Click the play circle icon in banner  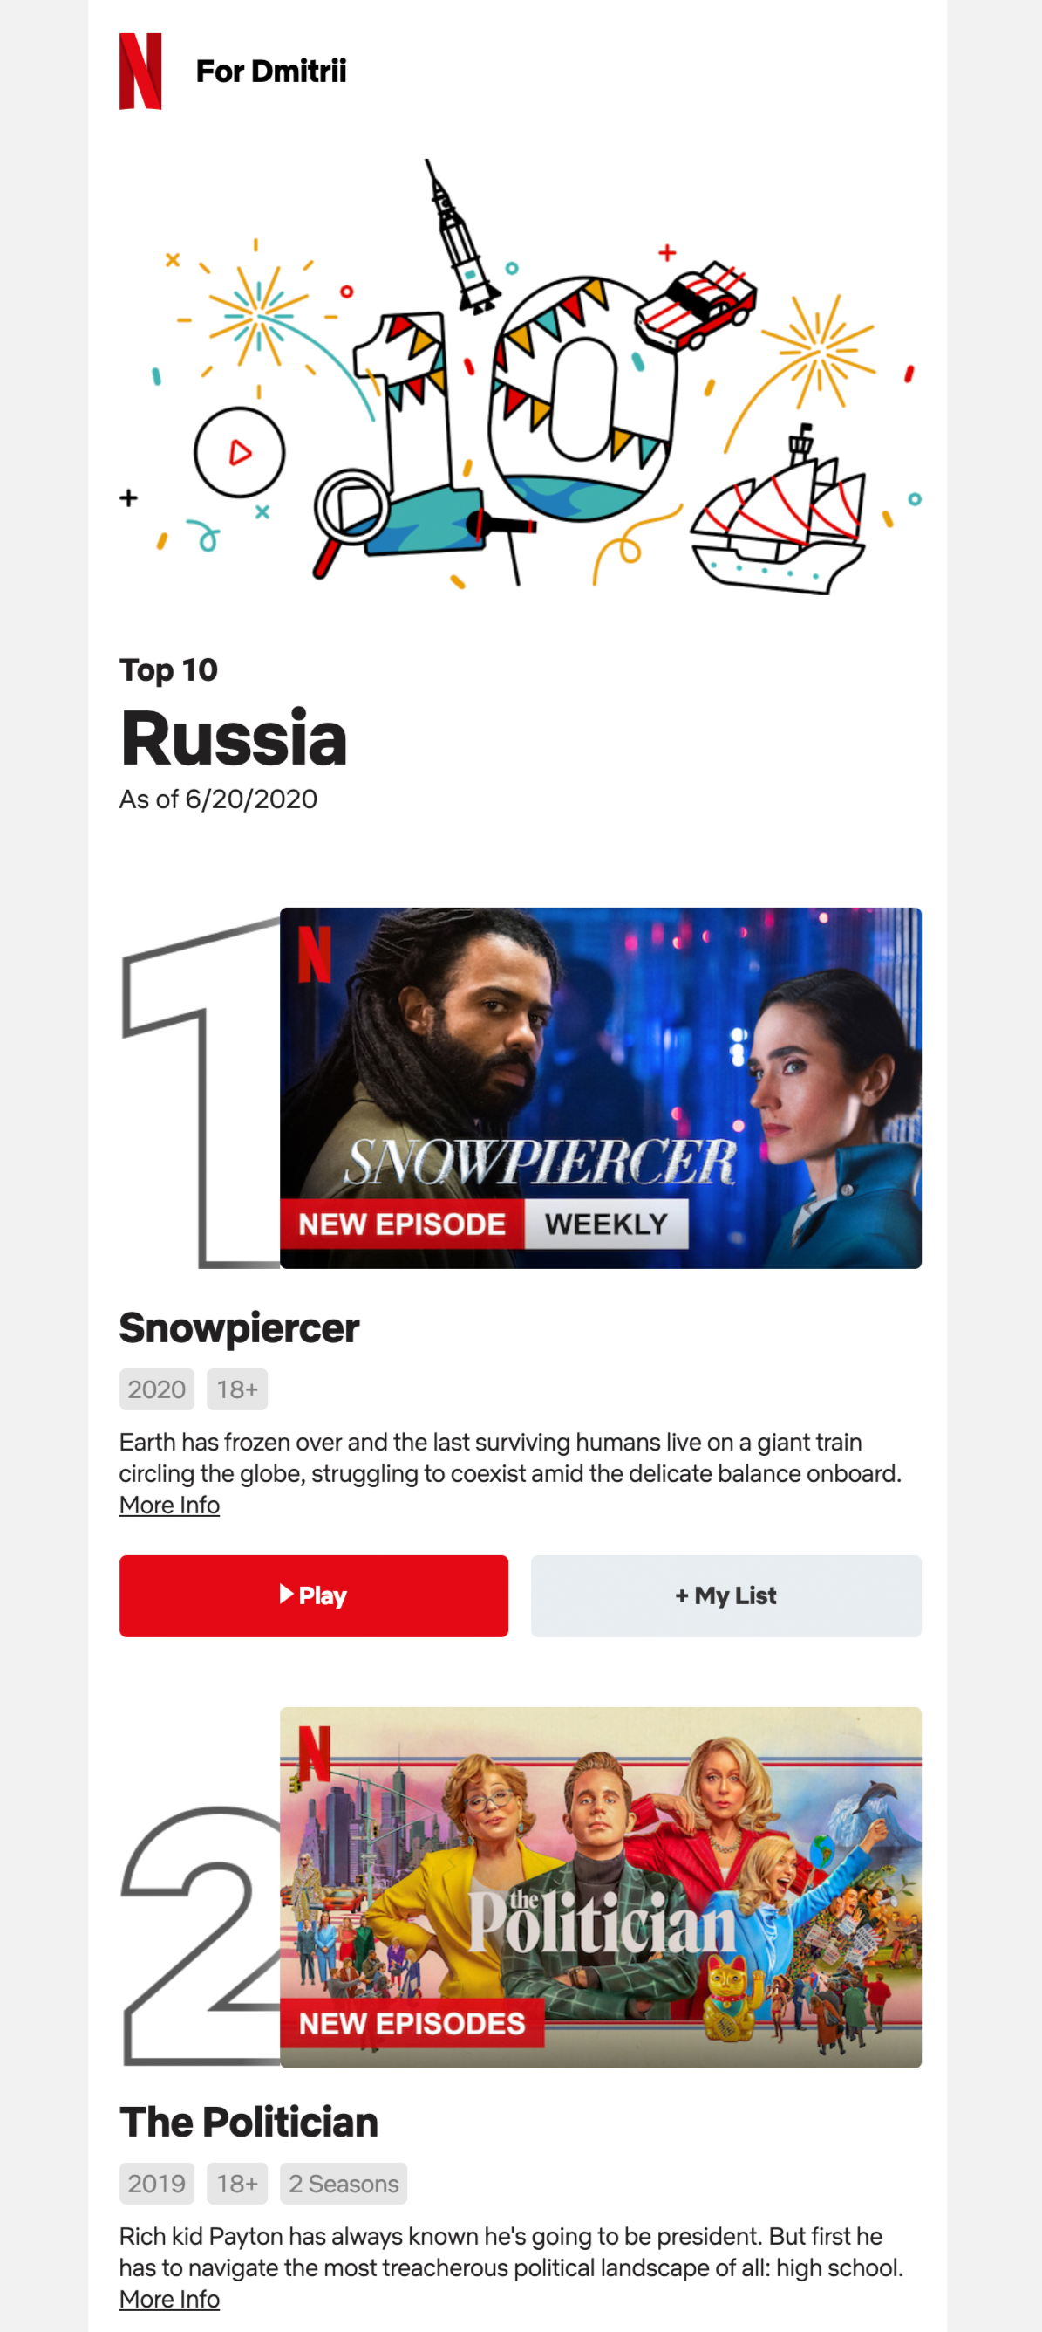[x=240, y=452]
